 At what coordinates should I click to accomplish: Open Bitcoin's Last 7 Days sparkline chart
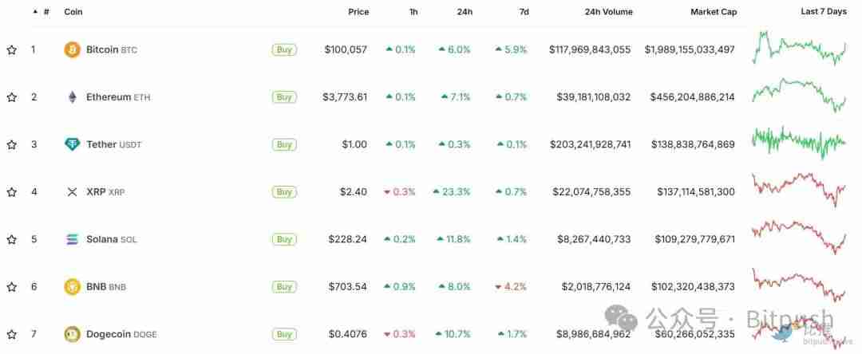799,48
